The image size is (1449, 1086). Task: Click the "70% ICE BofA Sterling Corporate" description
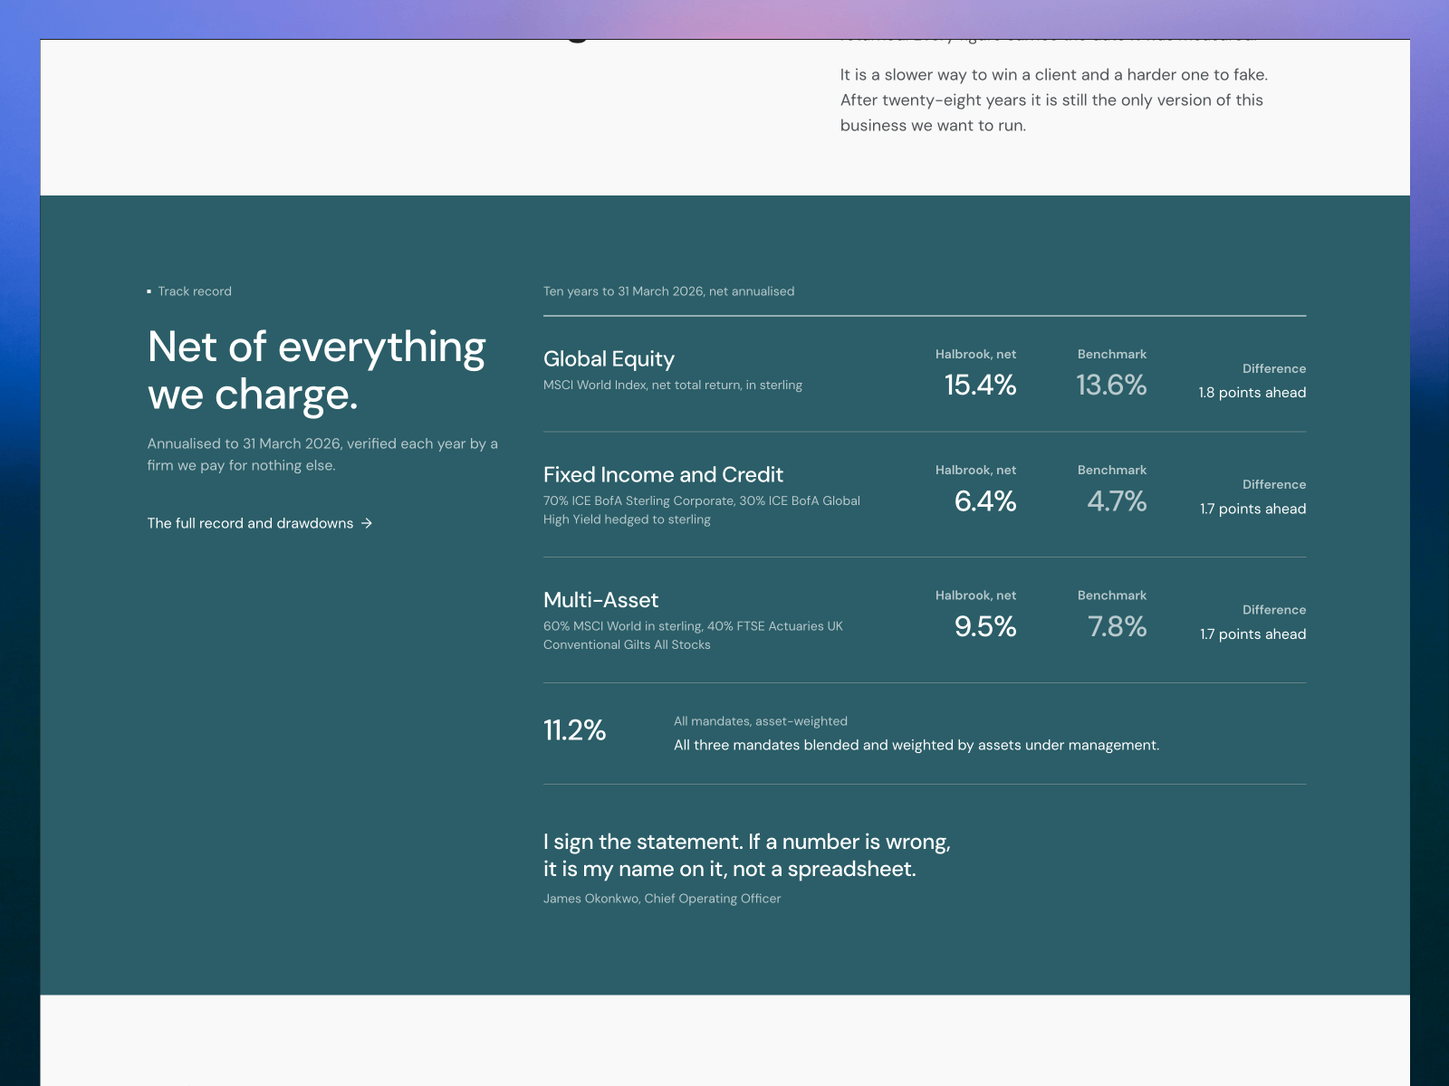pyautogui.click(x=702, y=510)
